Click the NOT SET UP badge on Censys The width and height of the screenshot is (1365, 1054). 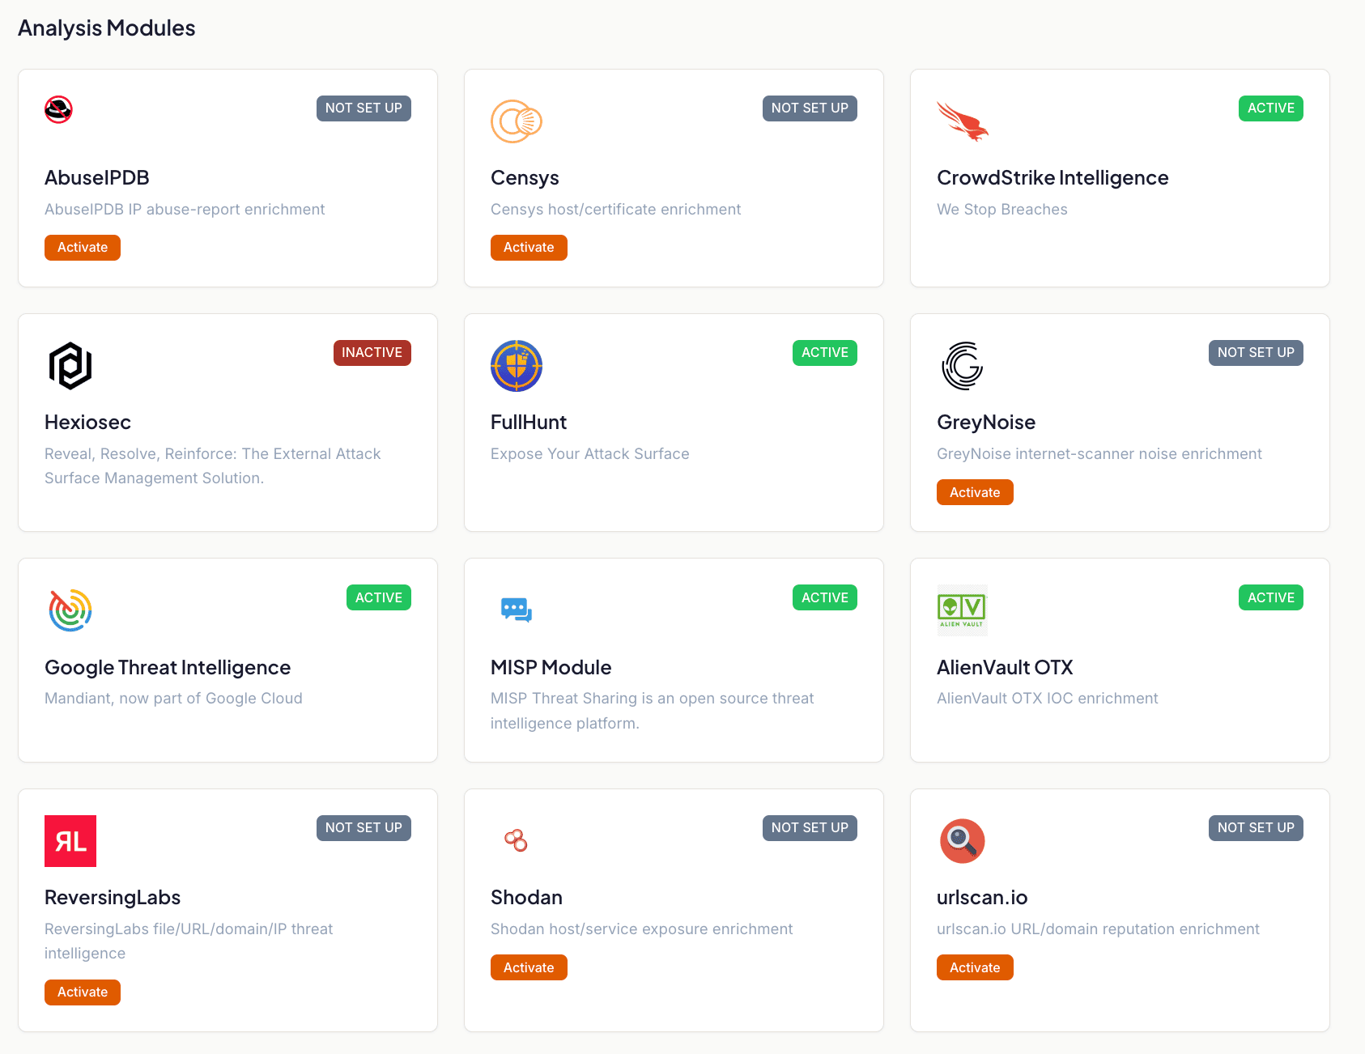click(x=810, y=108)
